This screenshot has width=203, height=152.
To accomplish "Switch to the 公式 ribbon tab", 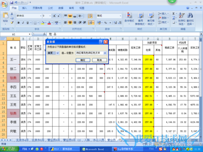I will click(50, 8).
